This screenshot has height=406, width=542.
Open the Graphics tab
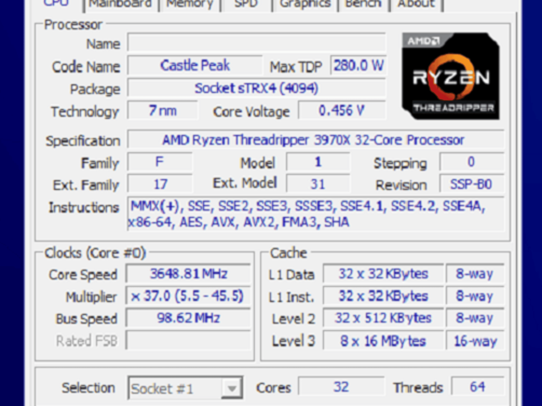(x=305, y=5)
